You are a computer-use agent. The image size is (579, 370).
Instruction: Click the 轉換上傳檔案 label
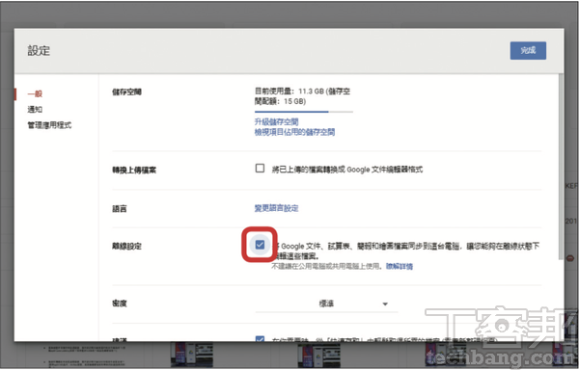(134, 170)
